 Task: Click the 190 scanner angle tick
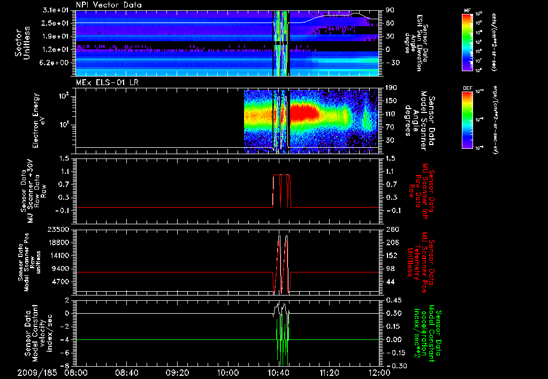pos(392,88)
